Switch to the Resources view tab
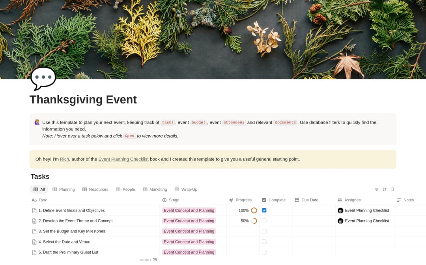Screen dimensions: 426x265 95,190
